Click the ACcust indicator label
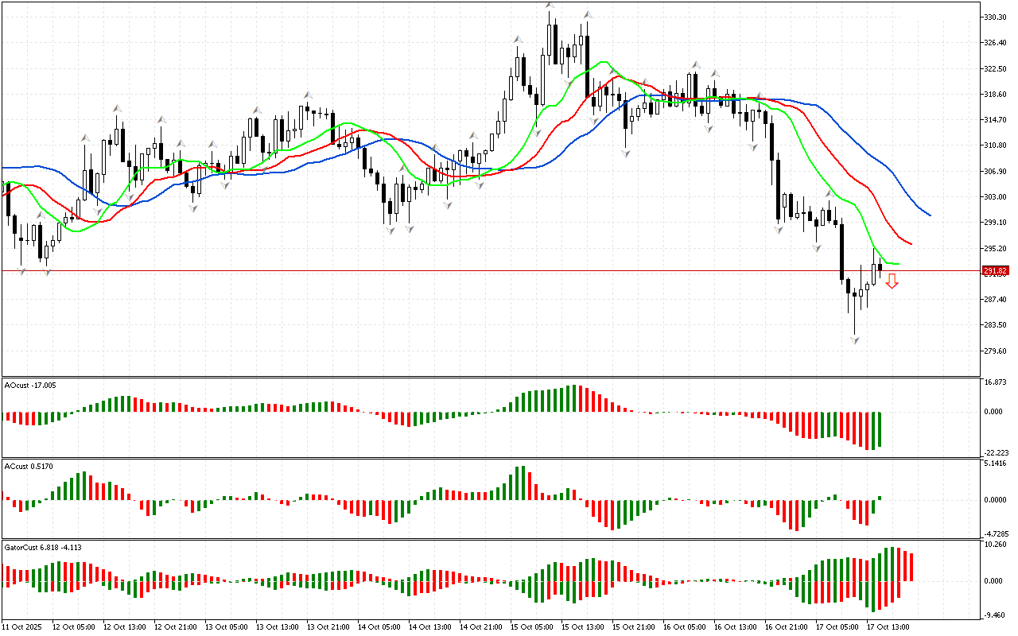This screenshot has height=636, width=1018. coord(24,465)
